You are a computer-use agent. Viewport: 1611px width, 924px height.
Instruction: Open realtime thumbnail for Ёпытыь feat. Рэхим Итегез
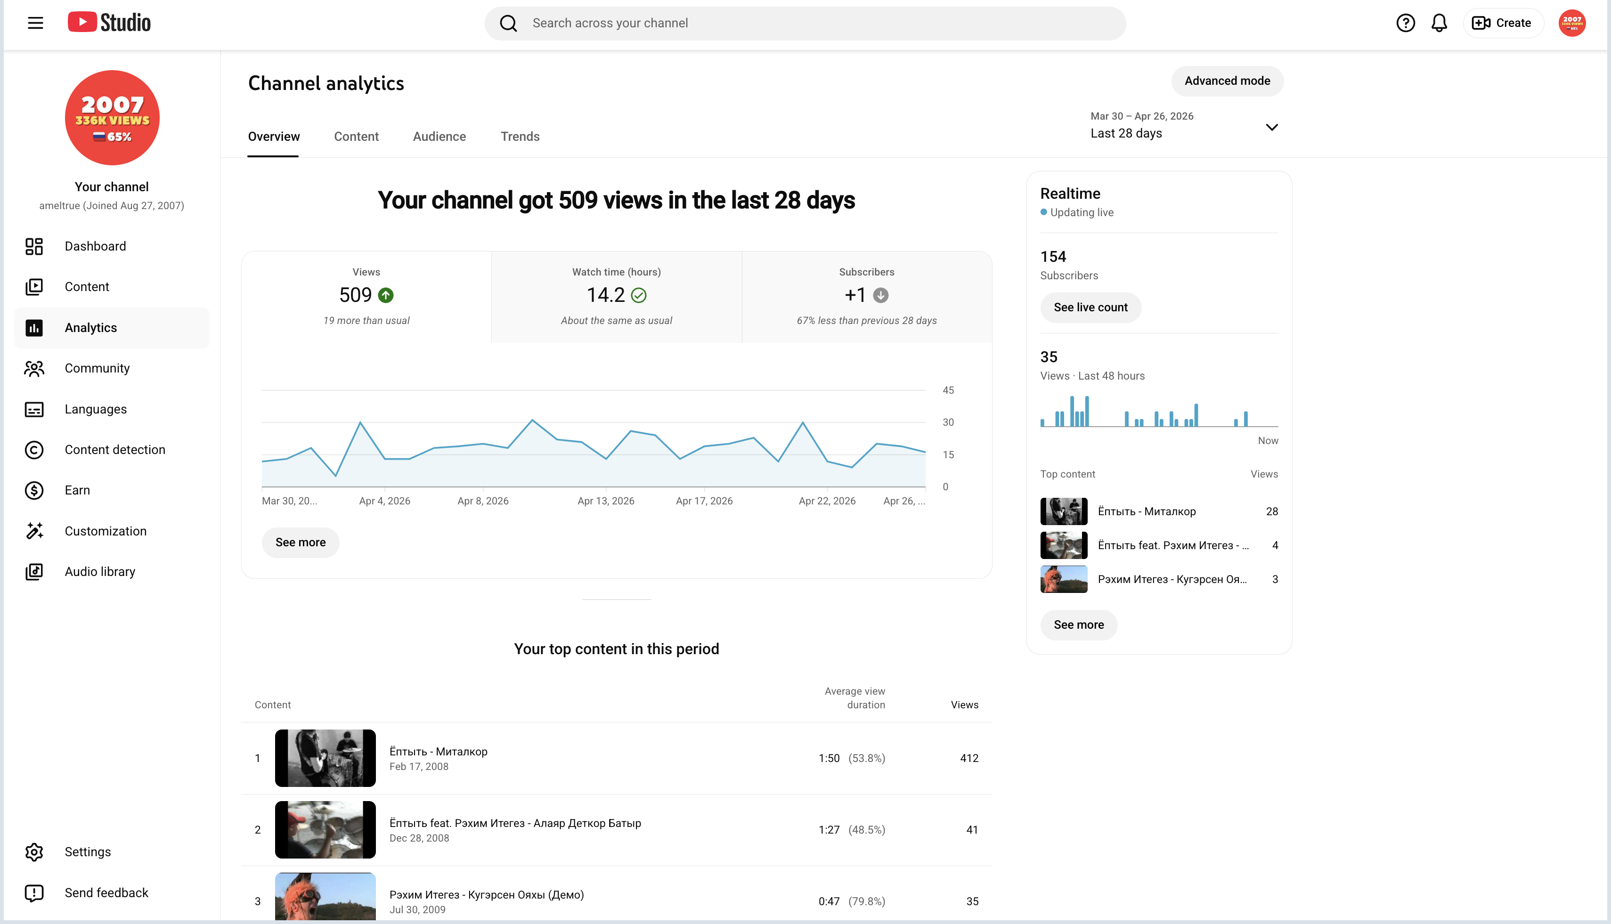[x=1064, y=545]
